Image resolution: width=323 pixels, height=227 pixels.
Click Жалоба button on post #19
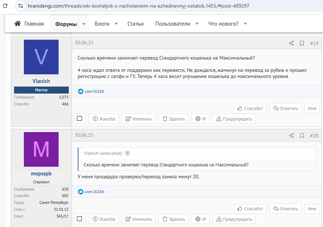pyautogui.click(x=104, y=119)
